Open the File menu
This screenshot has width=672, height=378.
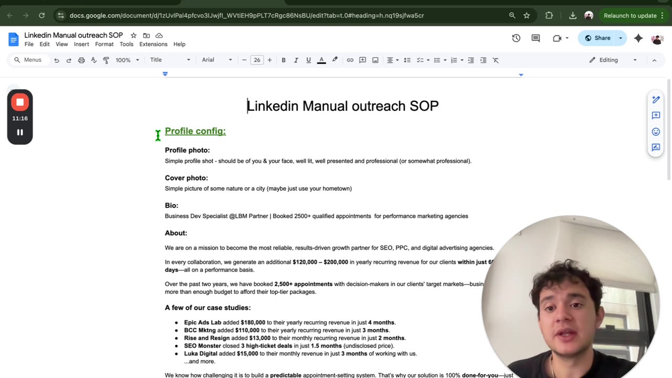coord(29,44)
